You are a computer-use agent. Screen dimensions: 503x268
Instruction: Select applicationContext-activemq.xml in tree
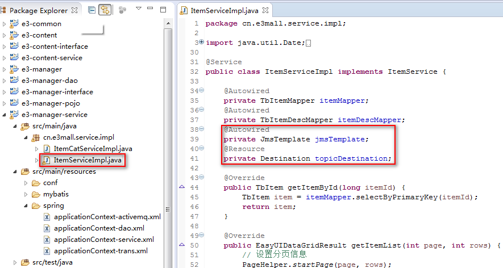coord(107,217)
